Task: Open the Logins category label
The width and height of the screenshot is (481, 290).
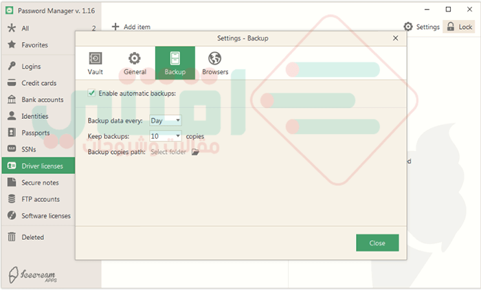Action: [31, 66]
